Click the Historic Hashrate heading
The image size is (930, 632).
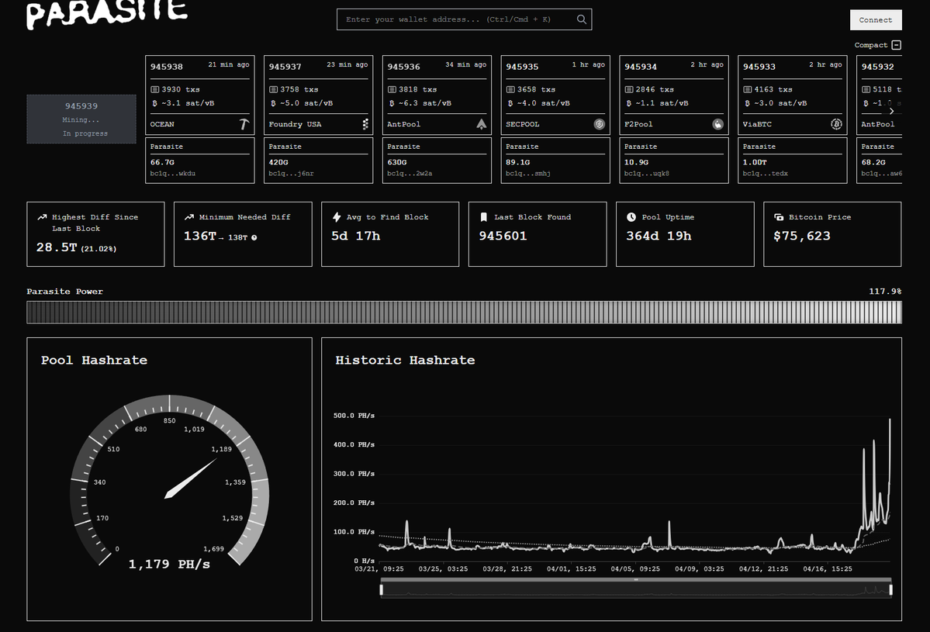pos(405,360)
